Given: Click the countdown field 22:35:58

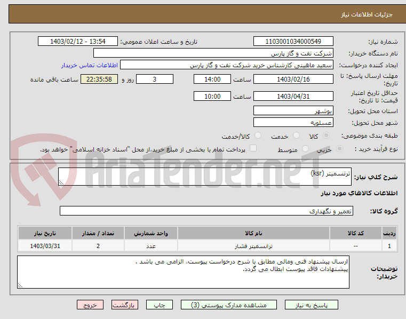Looking at the screenshot, I should pyautogui.click(x=99, y=79).
